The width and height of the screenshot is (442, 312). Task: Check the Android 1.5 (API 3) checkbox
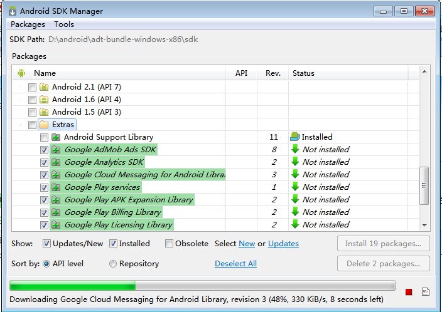(x=32, y=112)
